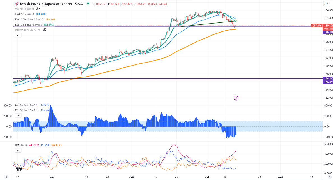Open the lightning bolt events icon
The height and width of the screenshot is (180, 333).
click(x=236, y=98)
